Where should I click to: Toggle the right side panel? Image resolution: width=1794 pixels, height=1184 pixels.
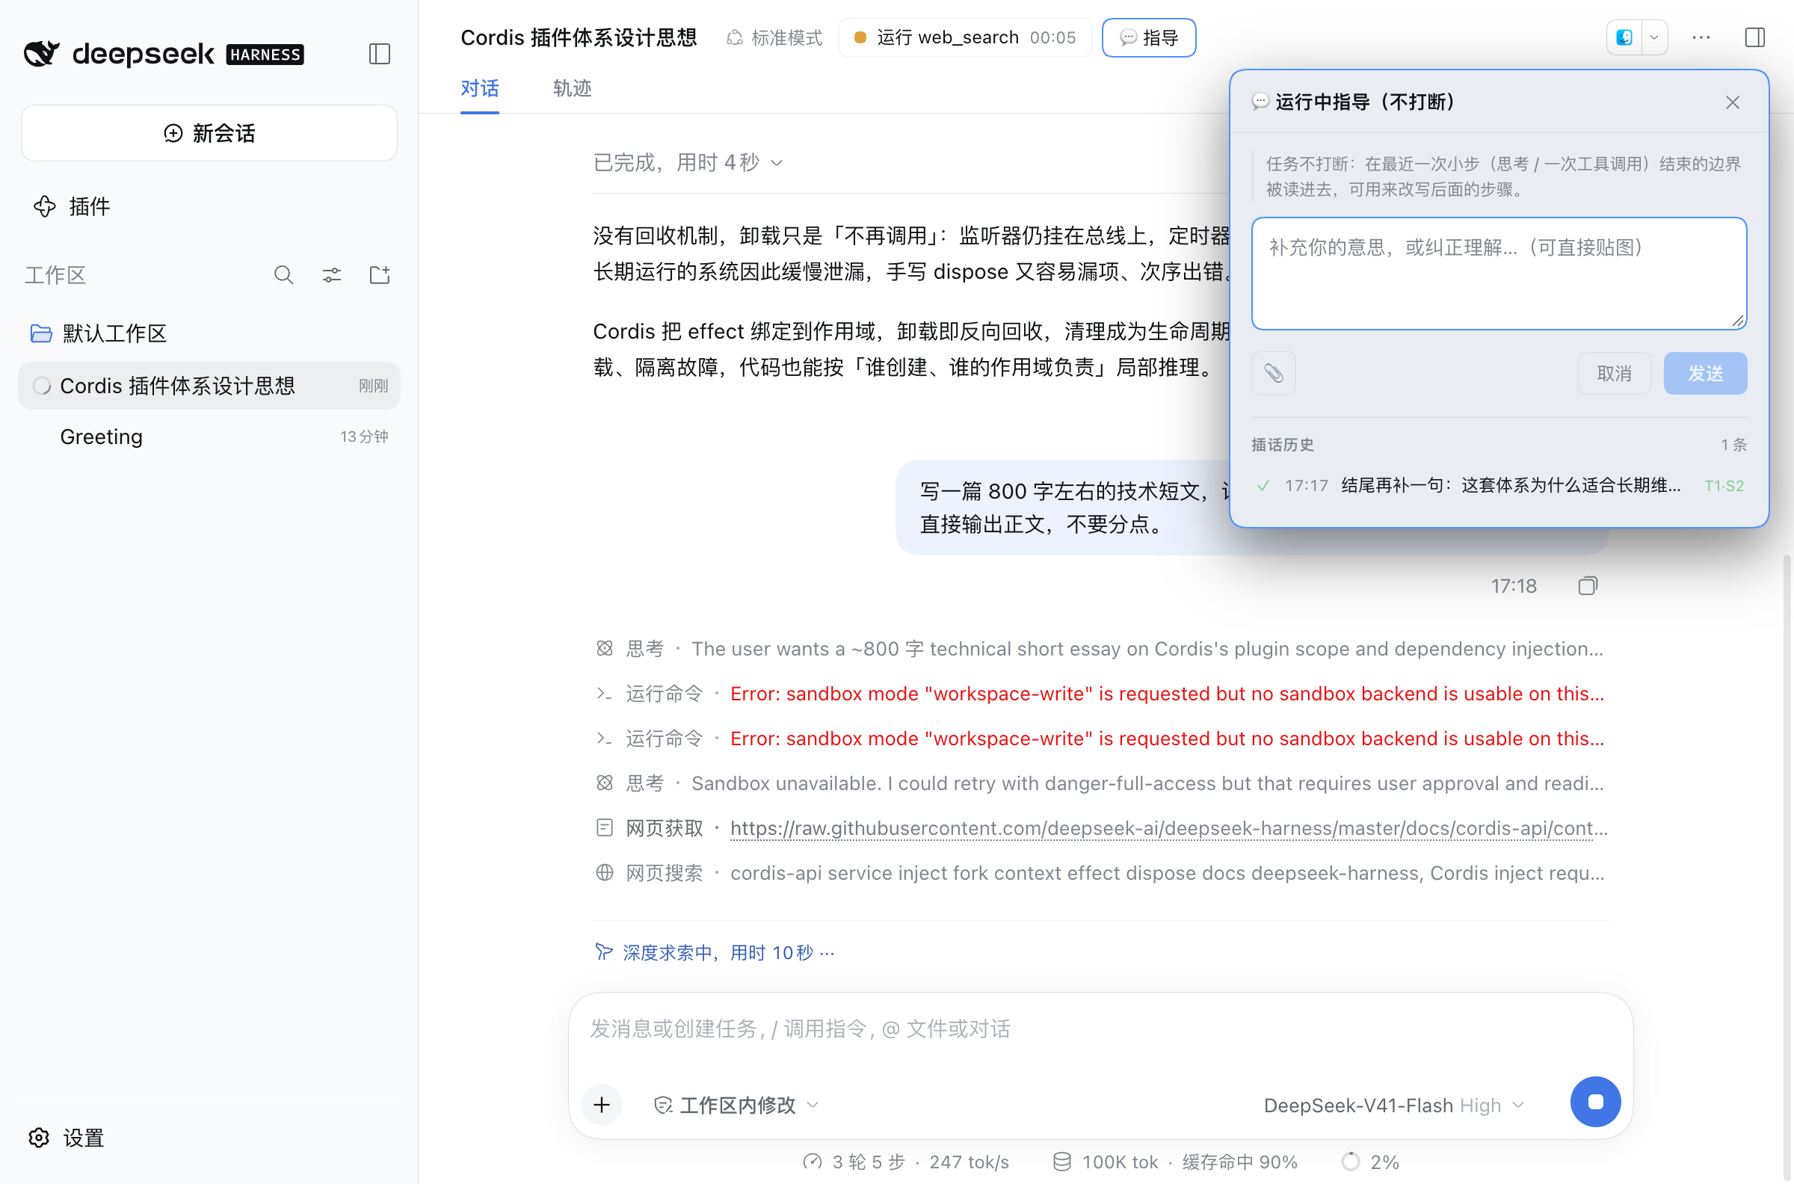coord(1754,37)
